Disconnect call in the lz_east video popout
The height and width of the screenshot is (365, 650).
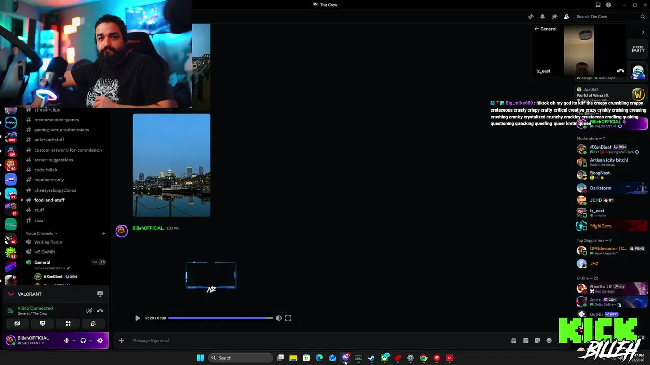click(x=620, y=71)
